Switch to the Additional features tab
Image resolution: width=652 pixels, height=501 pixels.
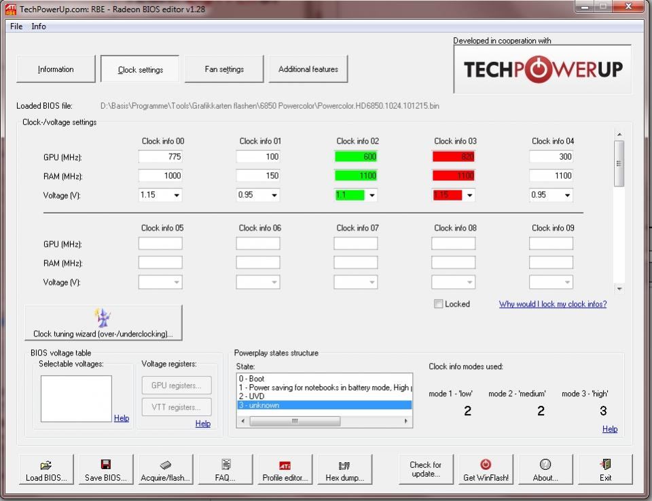click(x=308, y=69)
